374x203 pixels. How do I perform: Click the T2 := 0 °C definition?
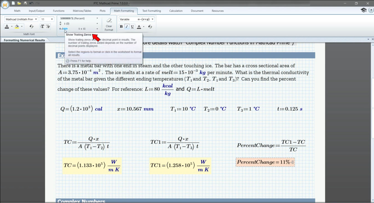coord(215,109)
